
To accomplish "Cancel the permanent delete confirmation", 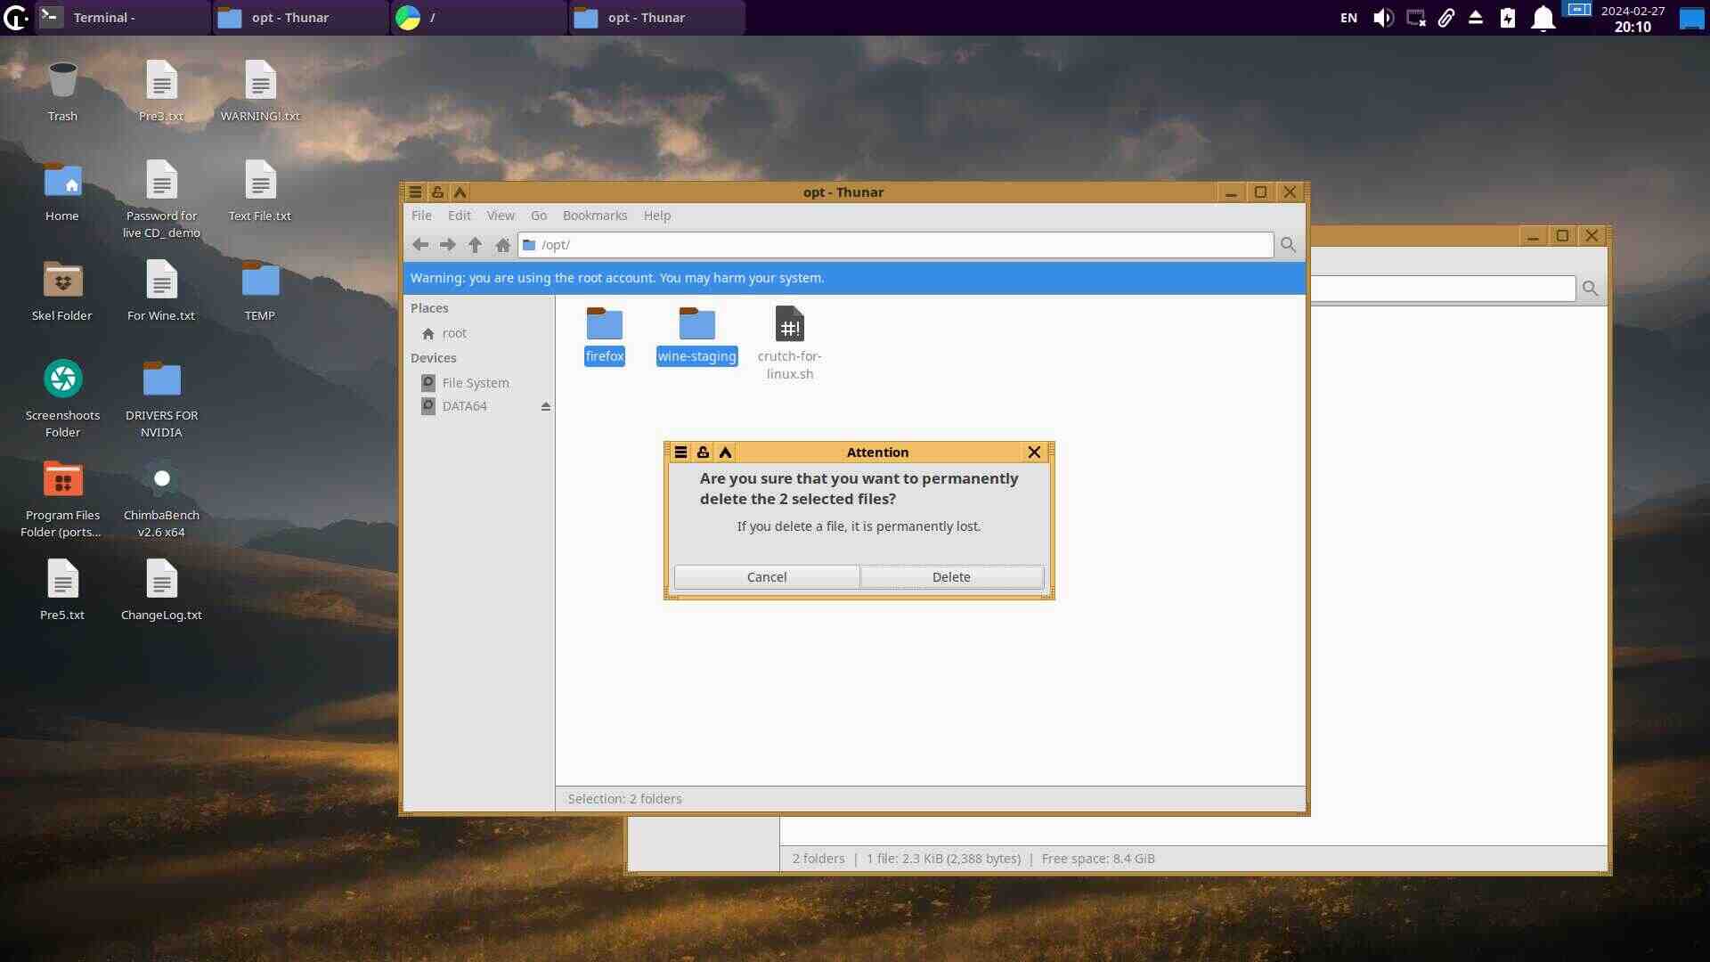I will [x=766, y=577].
